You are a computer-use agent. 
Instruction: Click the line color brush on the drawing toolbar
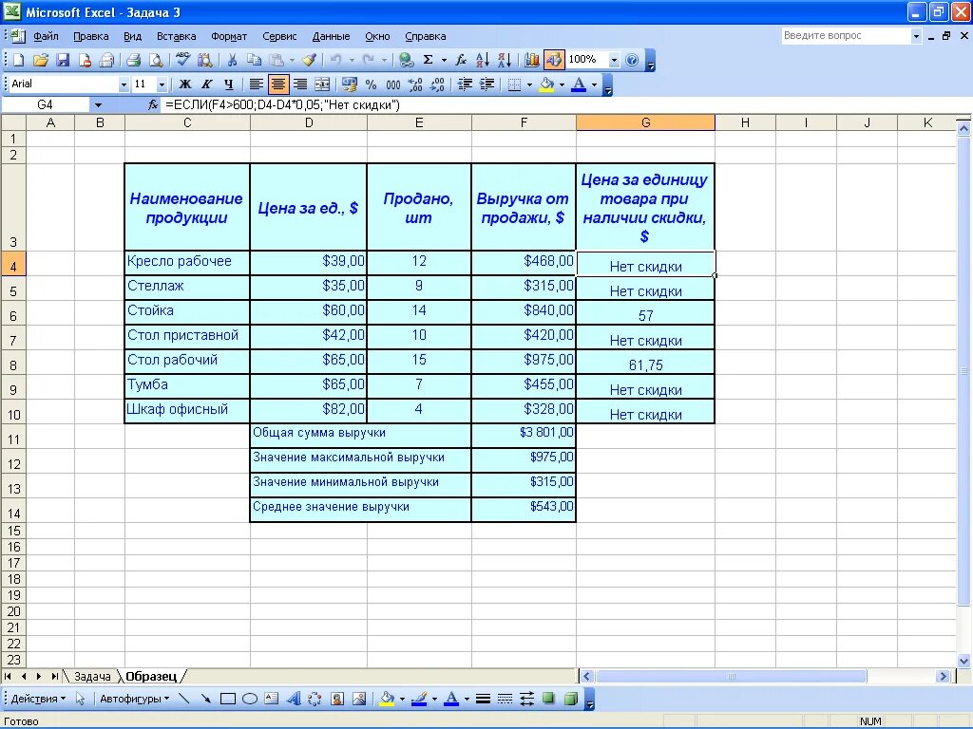click(419, 700)
